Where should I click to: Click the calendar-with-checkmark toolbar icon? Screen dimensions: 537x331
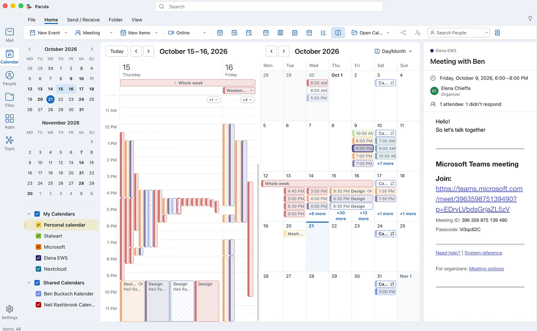click(x=220, y=33)
